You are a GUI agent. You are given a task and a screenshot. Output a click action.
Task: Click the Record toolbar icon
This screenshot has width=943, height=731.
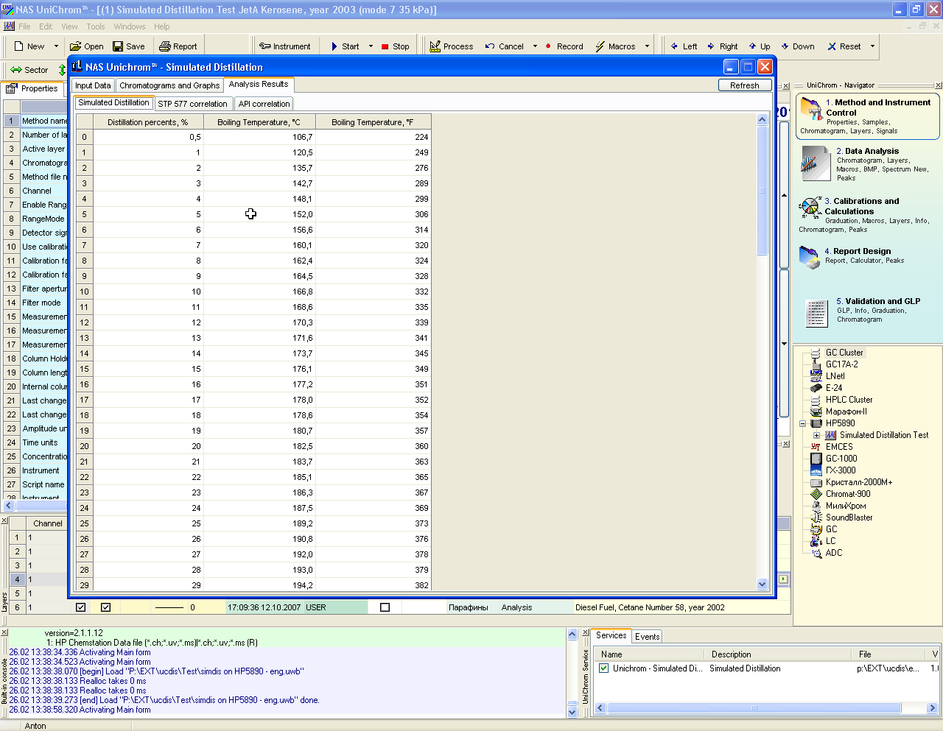pos(548,46)
